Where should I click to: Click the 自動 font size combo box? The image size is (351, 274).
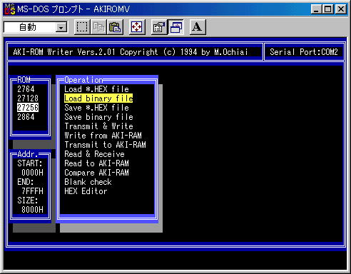(x=36, y=27)
